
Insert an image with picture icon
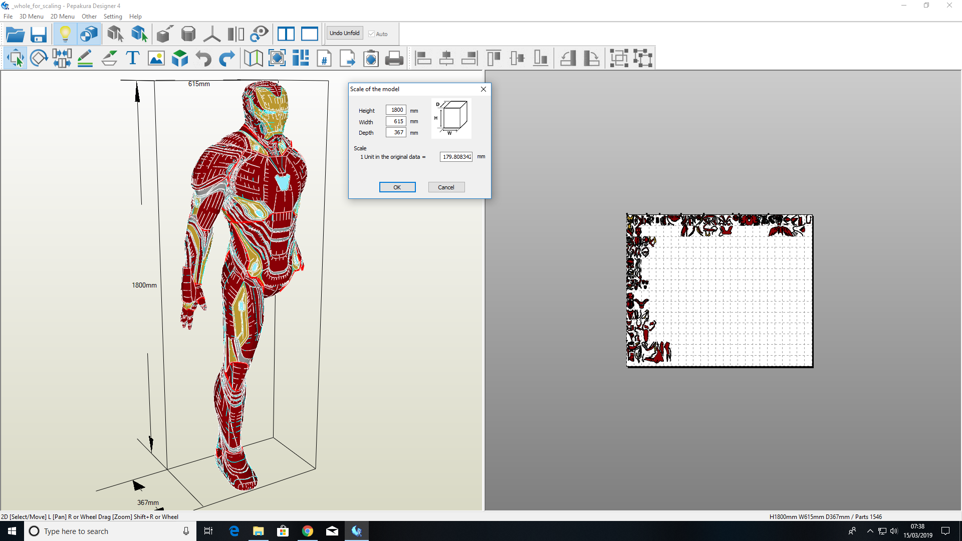[x=156, y=58]
